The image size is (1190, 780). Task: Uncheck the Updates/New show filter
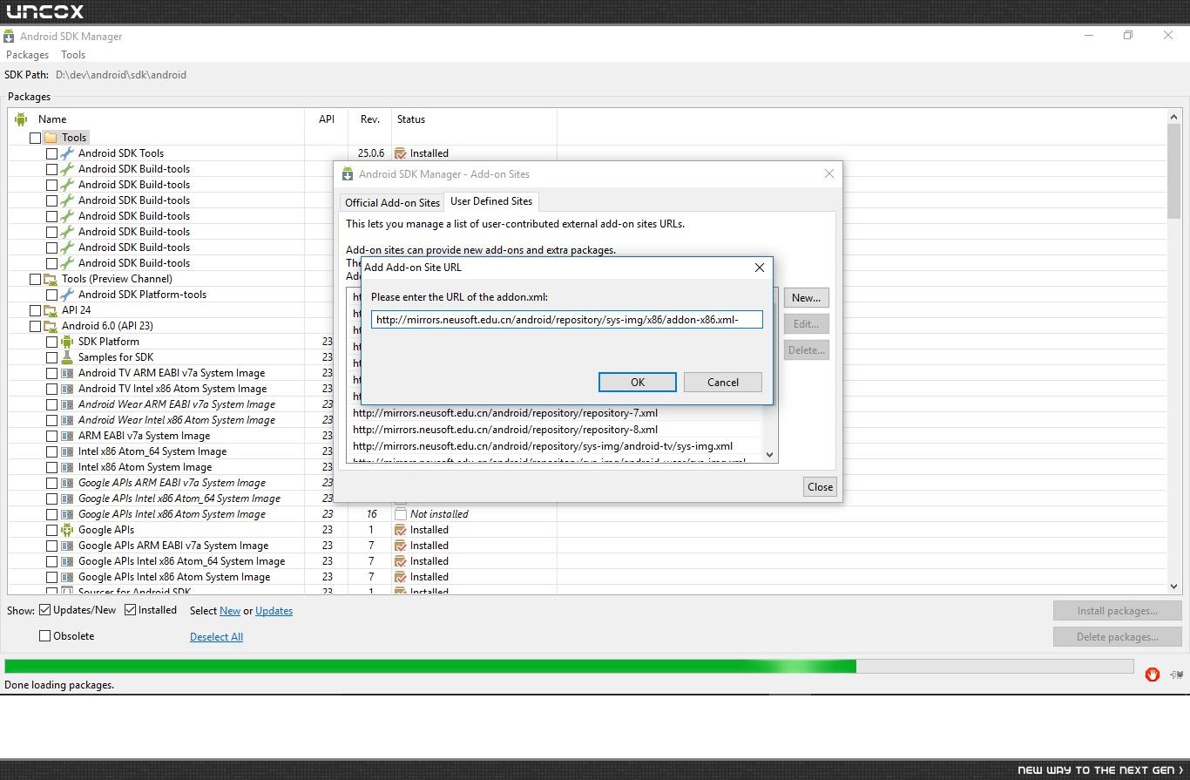[45, 610]
